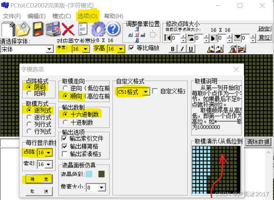Confirm settings with the 确定 button
The image size is (274, 200).
[39, 179]
